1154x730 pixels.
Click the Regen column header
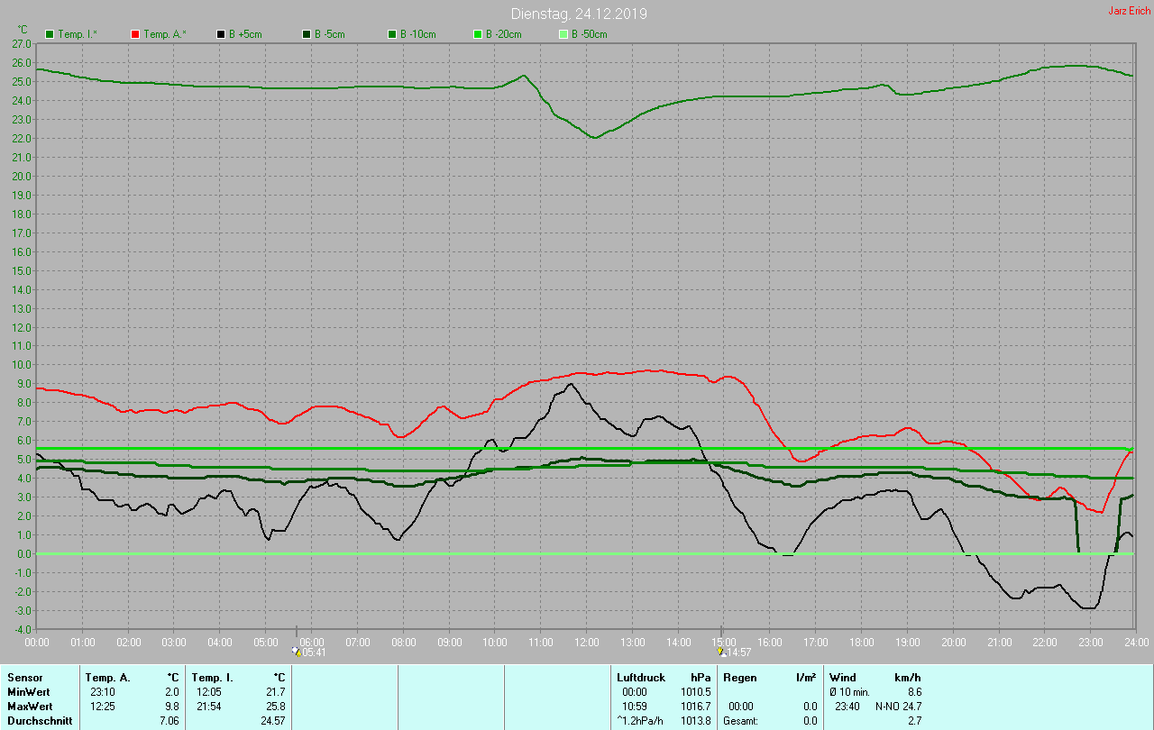point(739,677)
